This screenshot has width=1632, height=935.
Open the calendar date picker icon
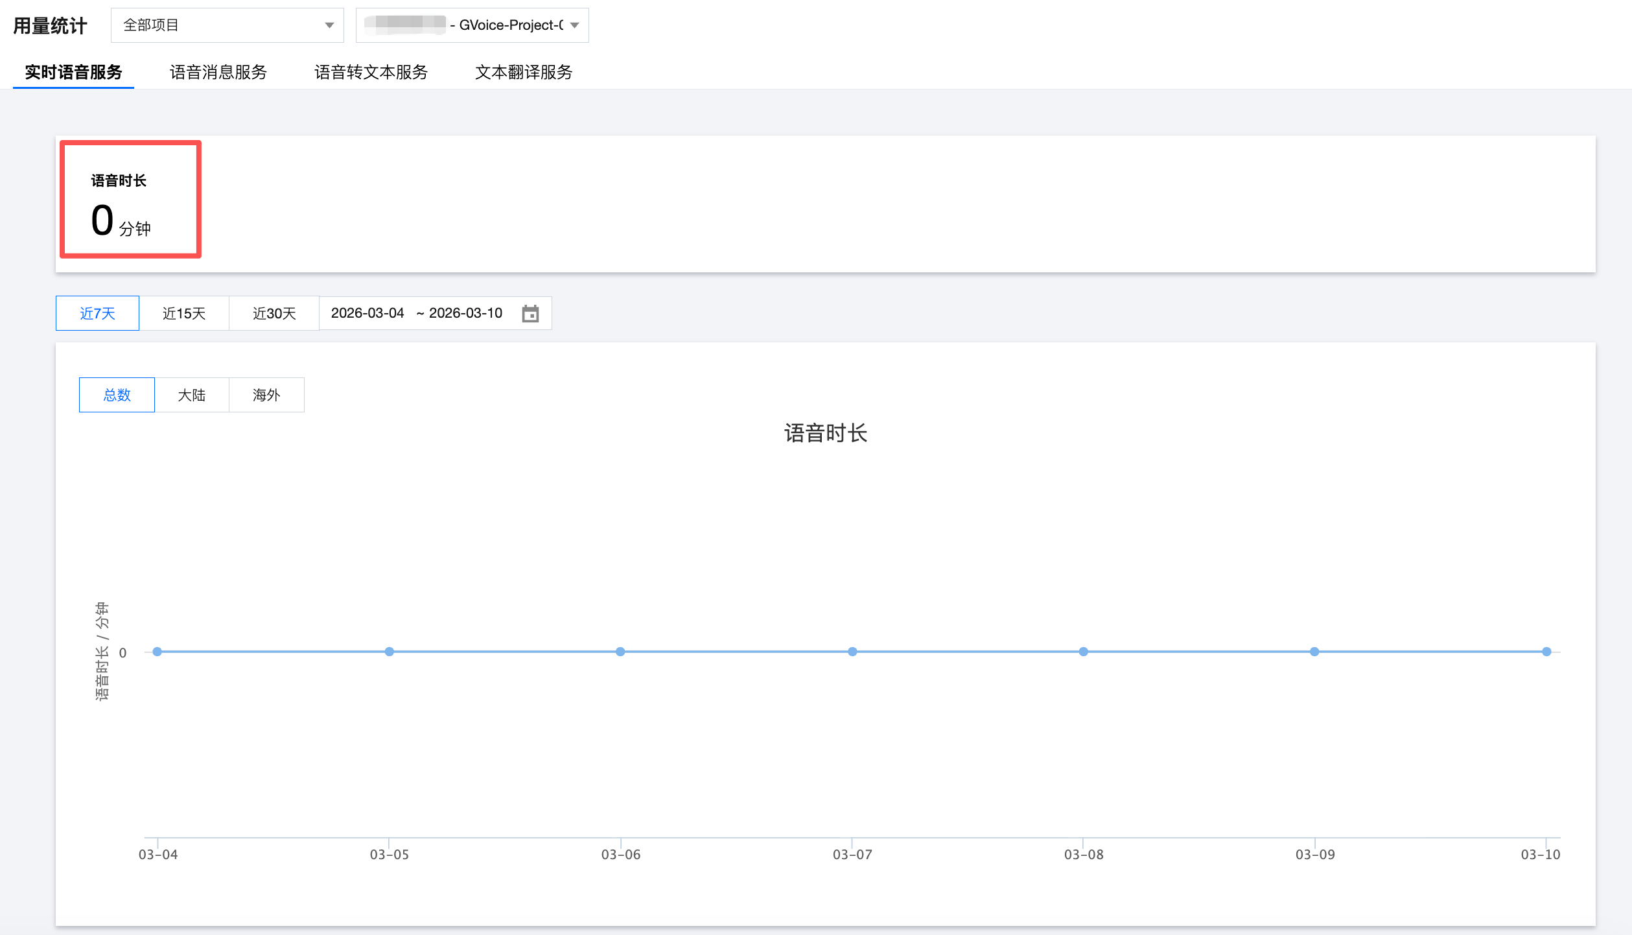tap(530, 314)
